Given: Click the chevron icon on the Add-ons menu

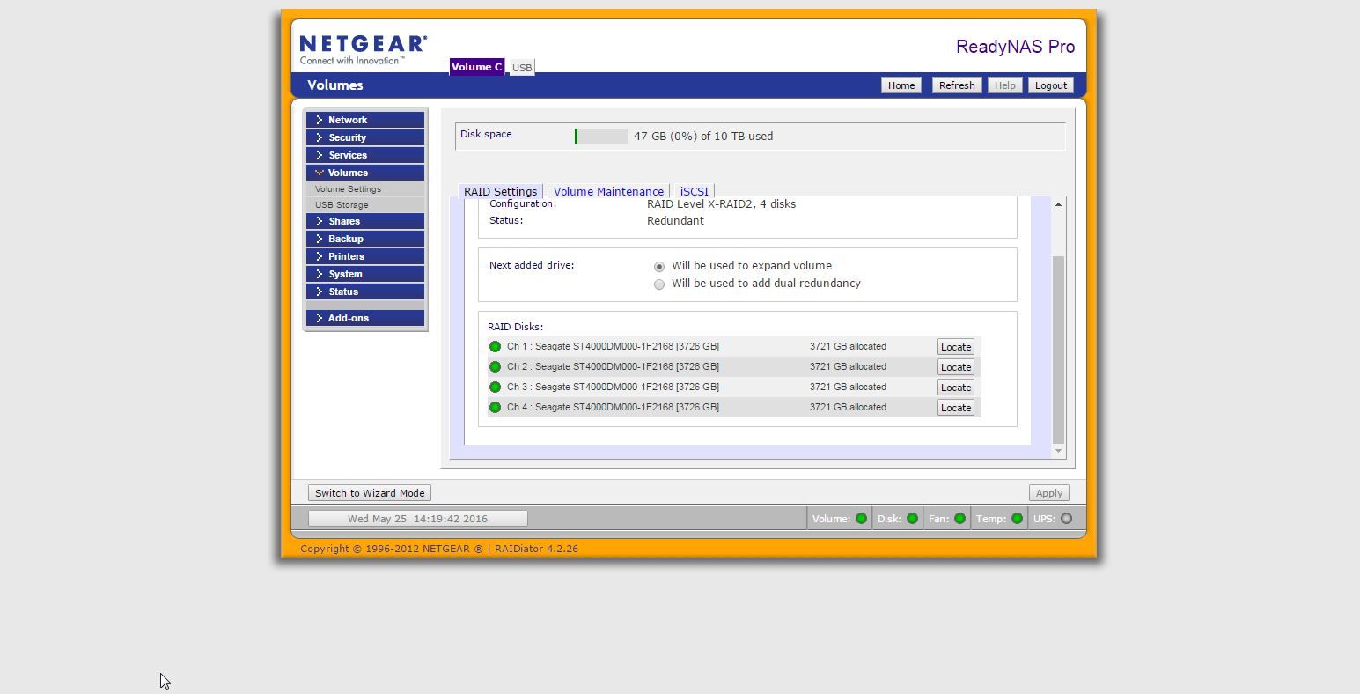Looking at the screenshot, I should click(320, 317).
